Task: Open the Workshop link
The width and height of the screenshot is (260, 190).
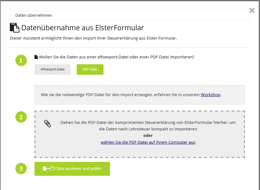Action: tap(210, 95)
